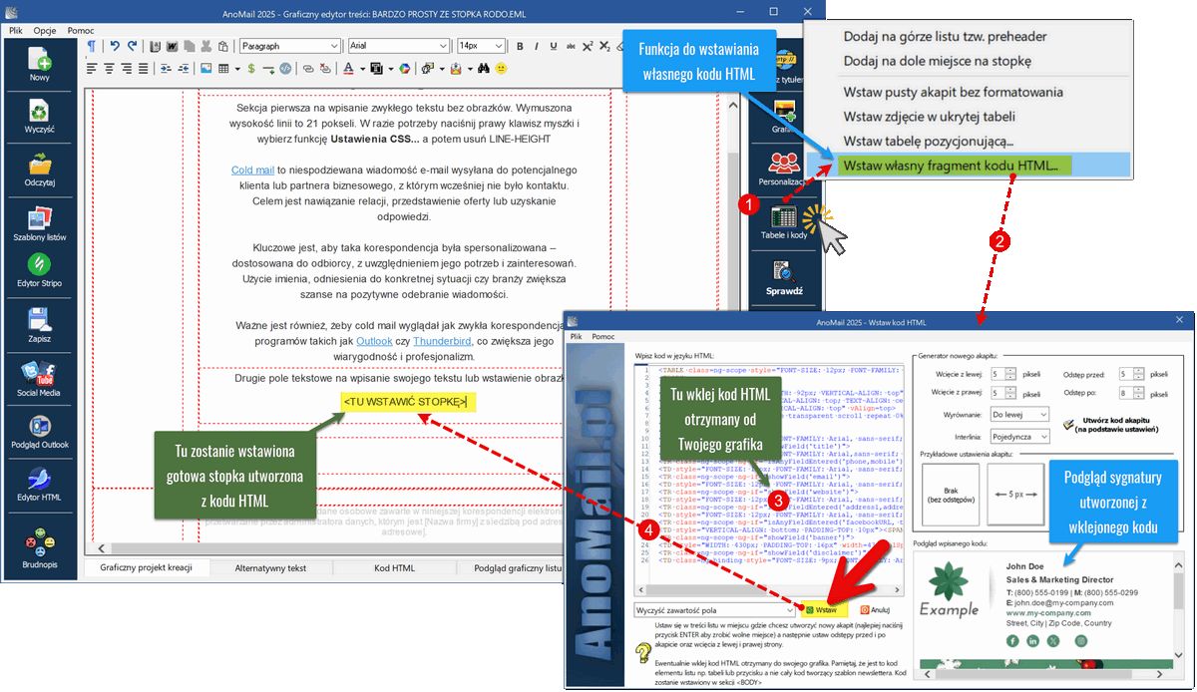Open Wyrównanie 'Do lewej' dropdown
This screenshot has height=692, width=1197.
click(1018, 414)
